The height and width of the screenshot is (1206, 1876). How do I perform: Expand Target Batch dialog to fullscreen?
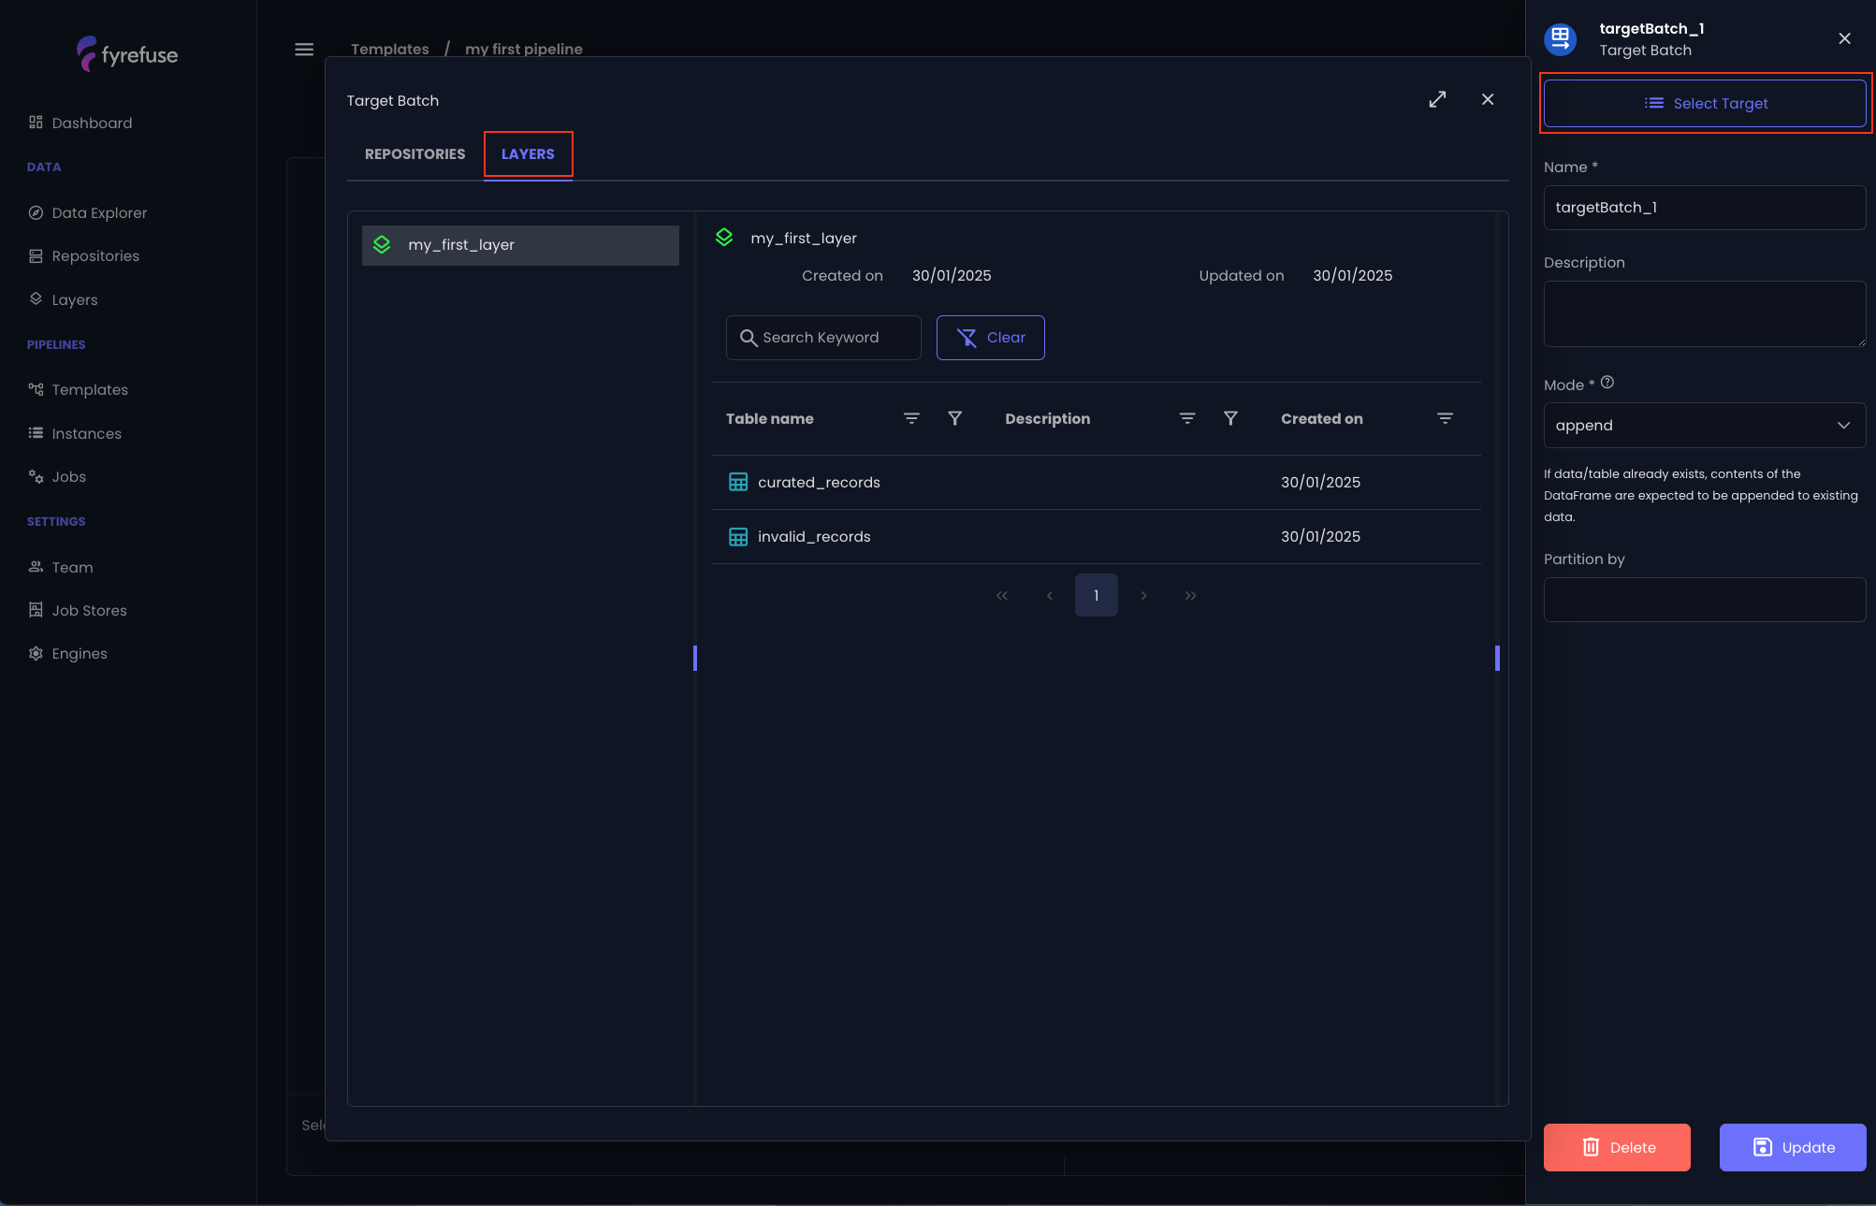click(1437, 99)
